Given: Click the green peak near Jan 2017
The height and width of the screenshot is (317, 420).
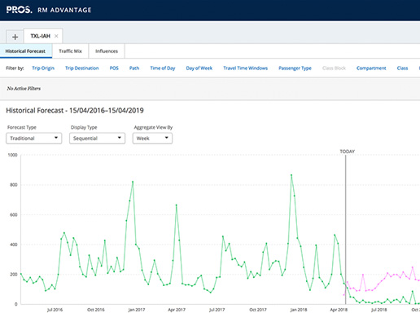Looking at the screenshot, I should coord(133,182).
